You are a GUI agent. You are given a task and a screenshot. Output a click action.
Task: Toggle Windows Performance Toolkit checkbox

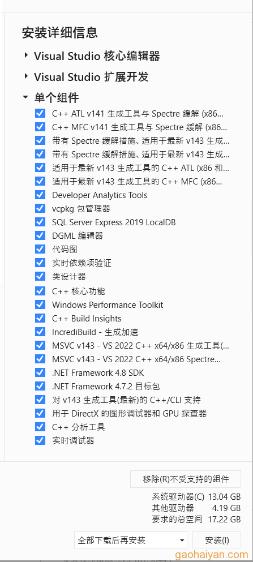40,304
